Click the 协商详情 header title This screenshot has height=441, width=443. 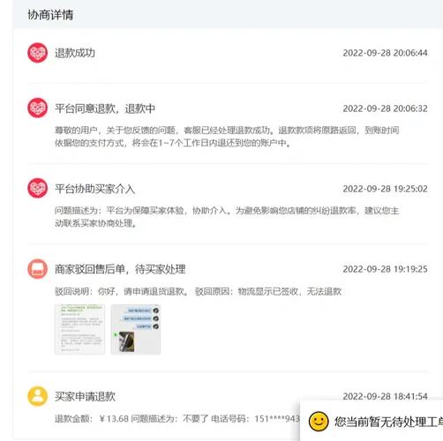click(50, 15)
